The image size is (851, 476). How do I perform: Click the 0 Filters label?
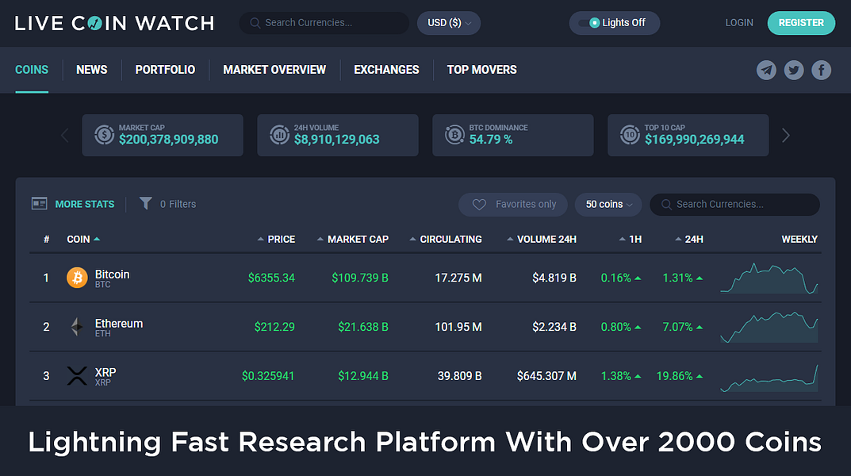178,204
